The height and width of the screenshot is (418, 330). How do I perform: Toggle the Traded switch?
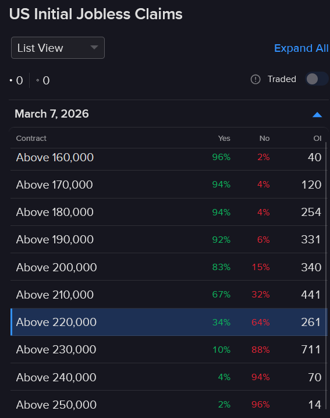tap(317, 79)
